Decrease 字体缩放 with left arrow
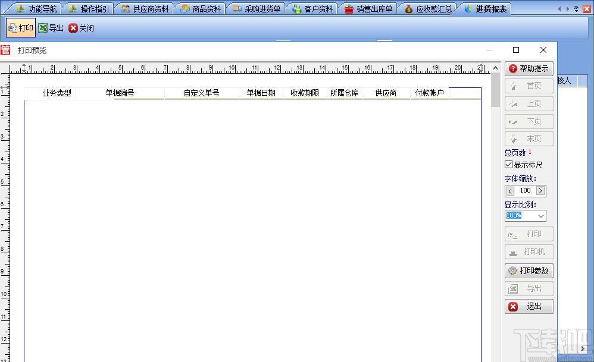Viewport: 594px width, 362px height. click(x=510, y=191)
